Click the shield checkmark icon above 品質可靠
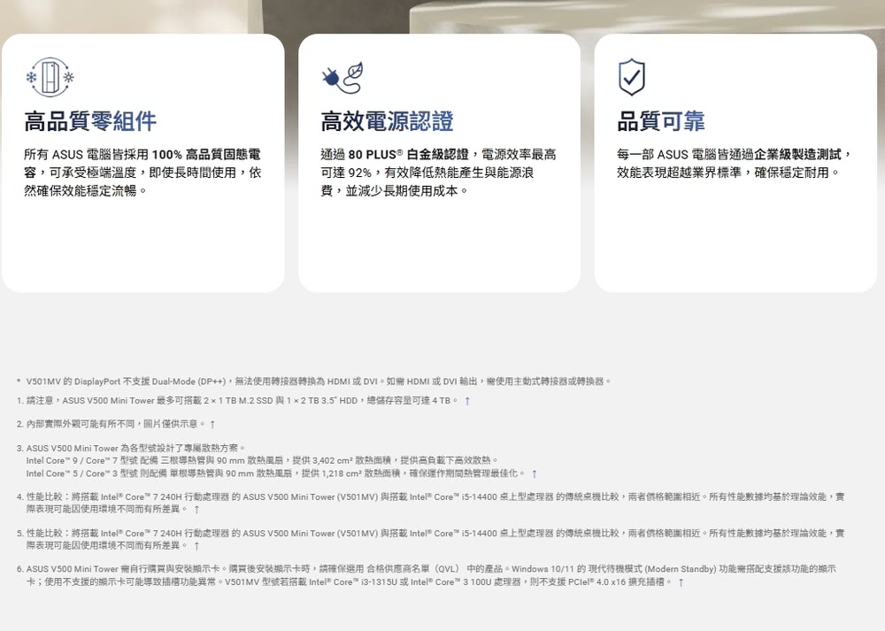The image size is (885, 631). pos(631,77)
